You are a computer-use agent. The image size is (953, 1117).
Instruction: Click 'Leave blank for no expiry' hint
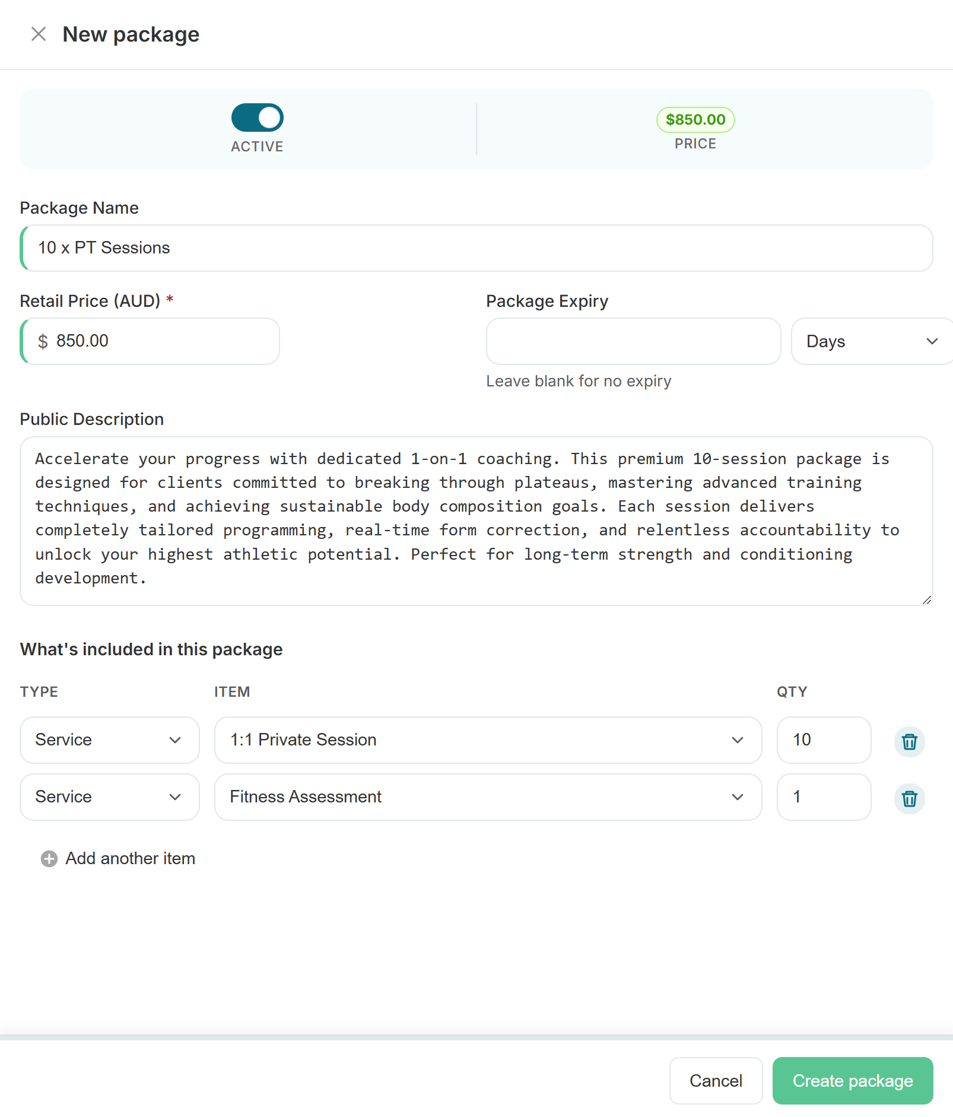click(579, 381)
